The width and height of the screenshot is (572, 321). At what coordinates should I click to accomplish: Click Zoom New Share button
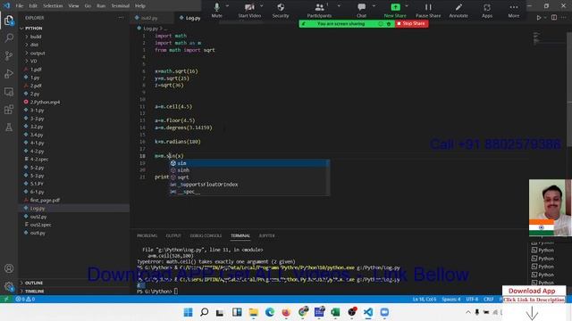(x=395, y=10)
